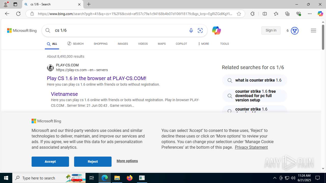Open the volume speaker tray icon

point(293,178)
